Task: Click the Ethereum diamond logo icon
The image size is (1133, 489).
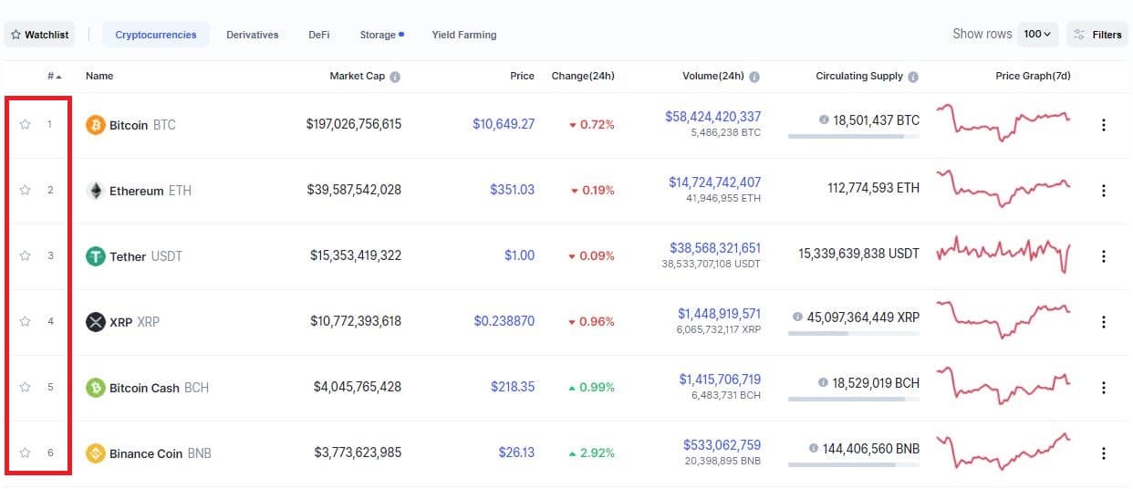Action: click(95, 191)
